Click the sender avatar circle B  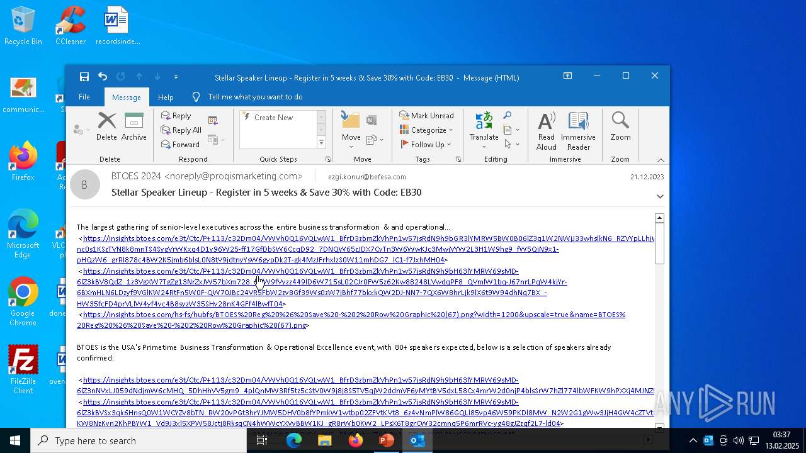[x=84, y=185]
